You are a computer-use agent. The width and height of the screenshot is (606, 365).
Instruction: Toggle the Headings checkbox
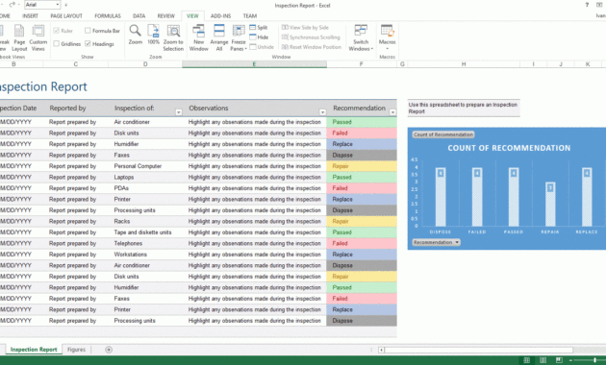click(x=88, y=43)
